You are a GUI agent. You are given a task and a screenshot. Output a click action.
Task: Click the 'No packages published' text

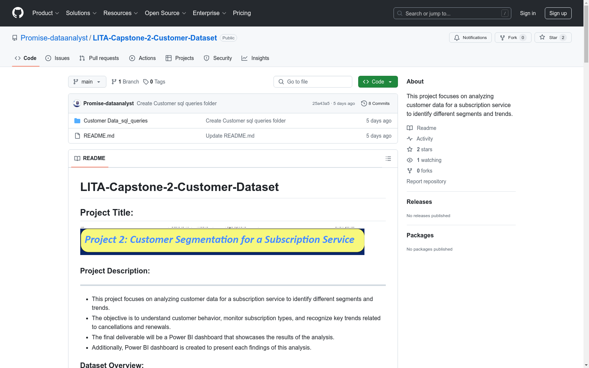pos(430,249)
